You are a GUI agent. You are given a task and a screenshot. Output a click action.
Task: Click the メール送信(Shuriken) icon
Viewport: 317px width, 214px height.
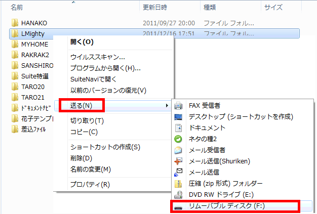click(178, 161)
